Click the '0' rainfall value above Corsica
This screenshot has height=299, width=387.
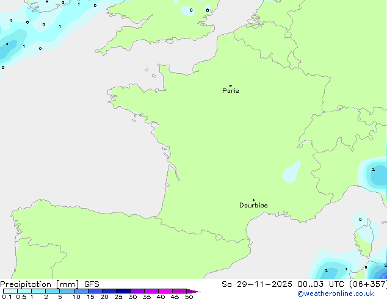(361, 219)
